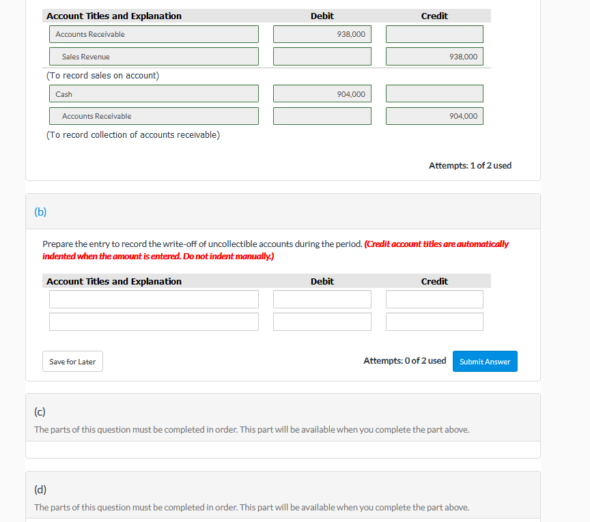Click the 938,000 Credit amount field

(x=434, y=57)
